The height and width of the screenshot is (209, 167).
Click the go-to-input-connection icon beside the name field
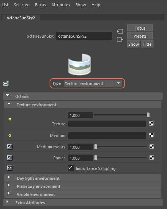pos(120,31)
